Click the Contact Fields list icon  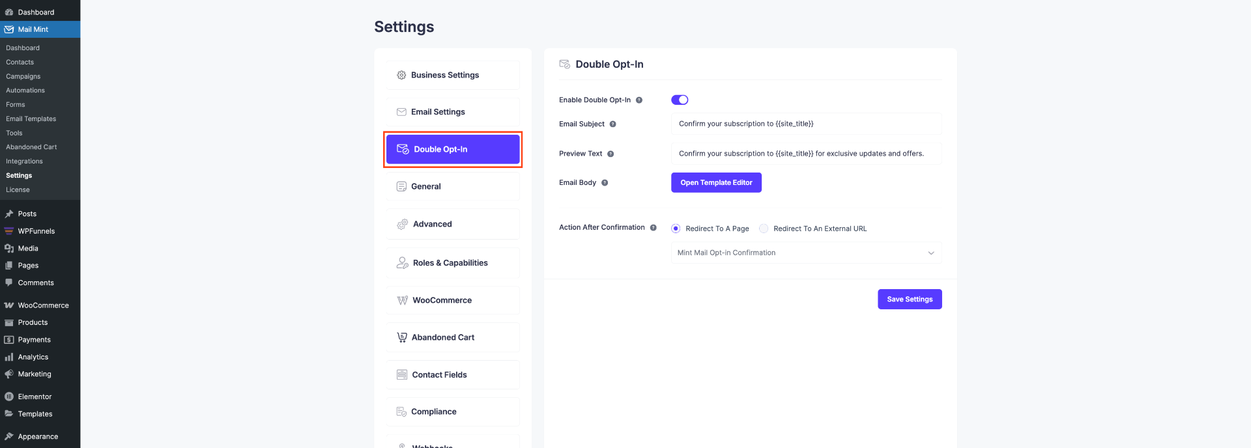pyautogui.click(x=402, y=374)
